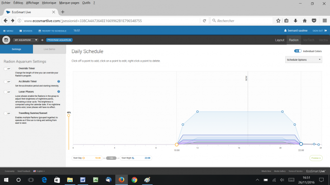
Task: Click the Sign Out link
Action: pyautogui.click(x=317, y=31)
